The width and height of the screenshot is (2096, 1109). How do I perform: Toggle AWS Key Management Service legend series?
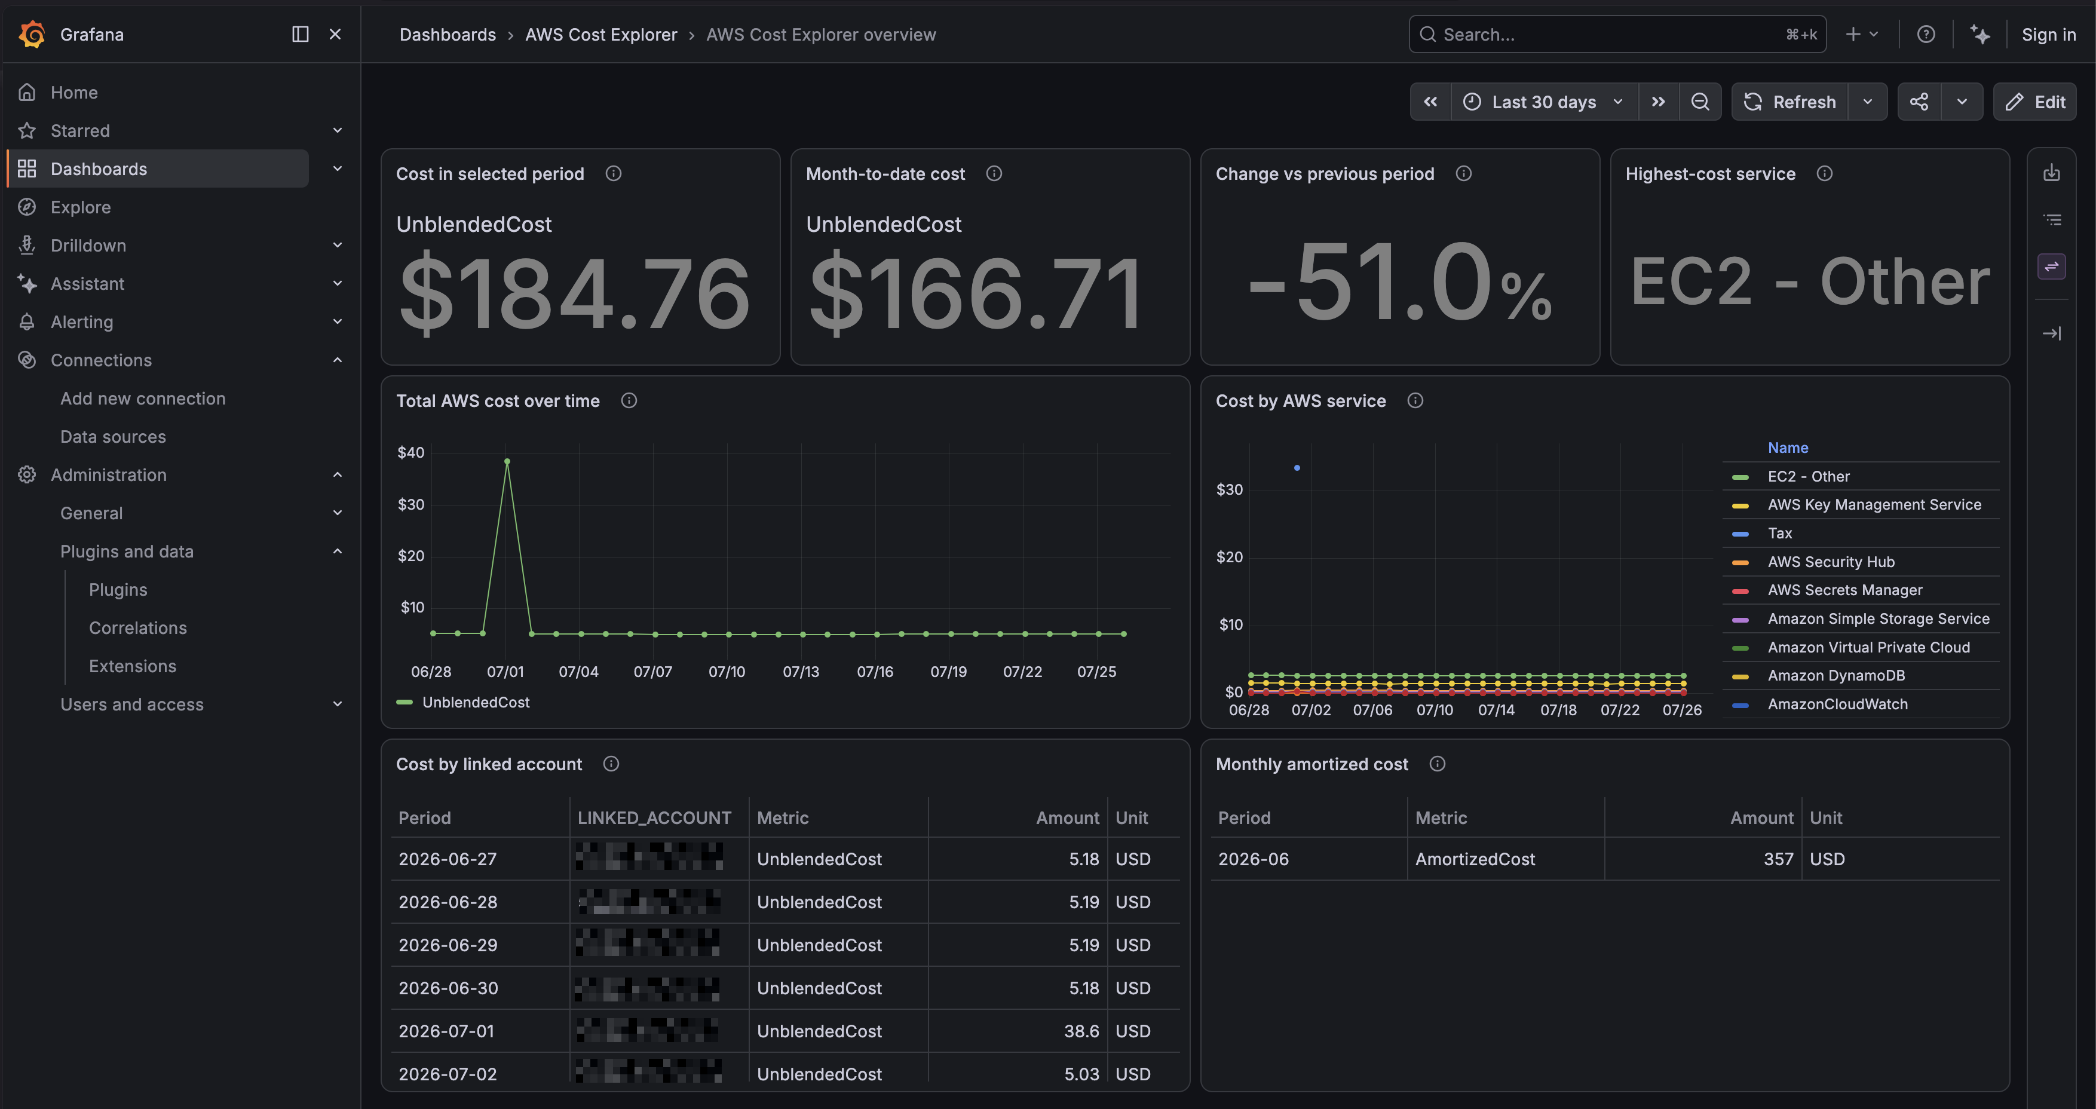pyautogui.click(x=1874, y=504)
